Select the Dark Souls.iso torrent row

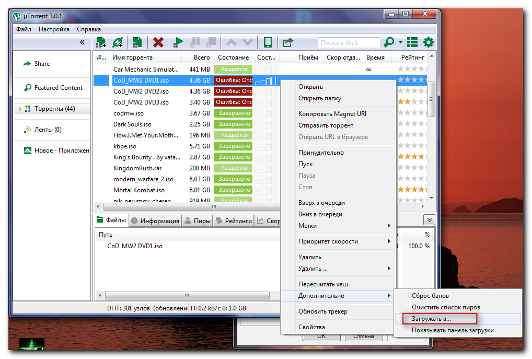[x=187, y=124]
